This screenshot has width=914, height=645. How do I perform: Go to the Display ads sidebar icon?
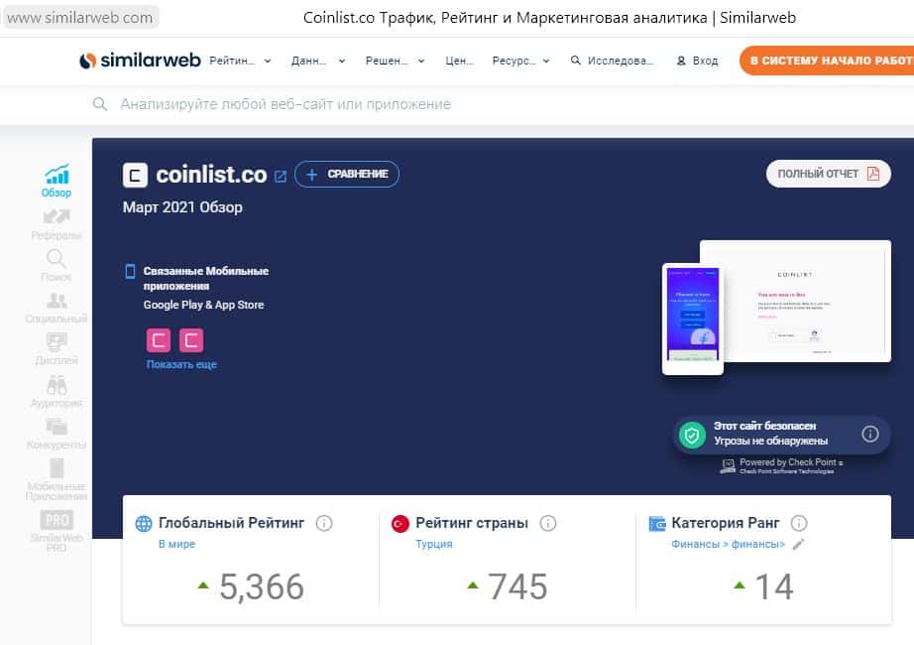point(57,343)
